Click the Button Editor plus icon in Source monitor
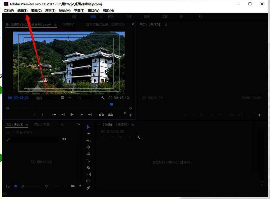This screenshot has height=199, width=270. 130,115
